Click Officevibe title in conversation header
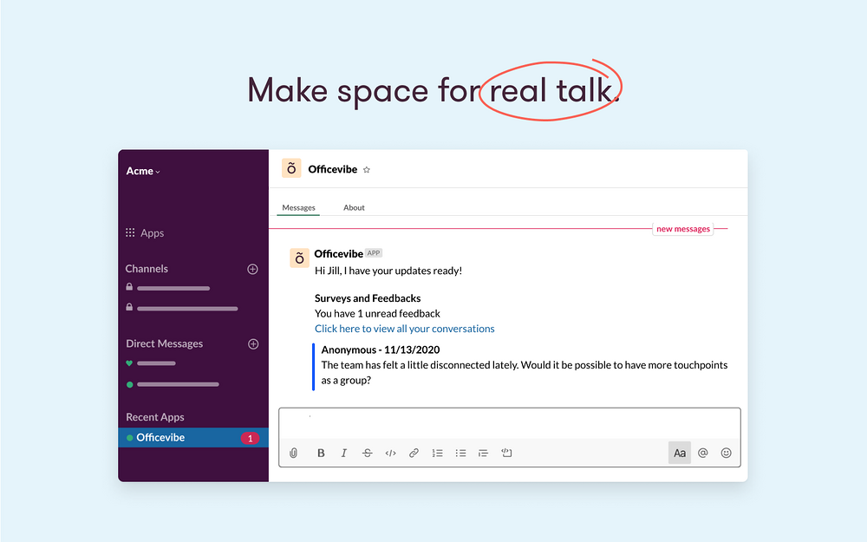Image resolution: width=867 pixels, height=542 pixels. pos(332,169)
